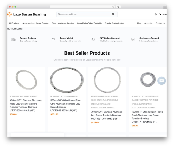
Task: Click the Anima Wallet heading text
Action: 66,38
